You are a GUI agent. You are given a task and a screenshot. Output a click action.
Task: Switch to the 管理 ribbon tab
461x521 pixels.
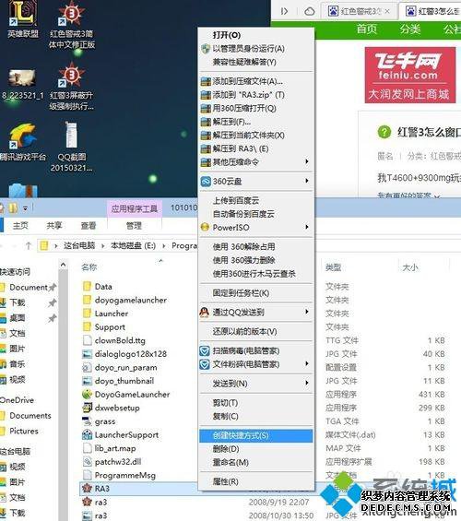(135, 226)
